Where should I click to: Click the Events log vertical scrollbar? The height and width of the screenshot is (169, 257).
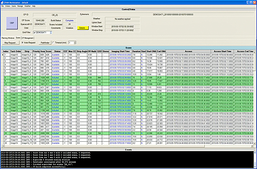click(255, 160)
